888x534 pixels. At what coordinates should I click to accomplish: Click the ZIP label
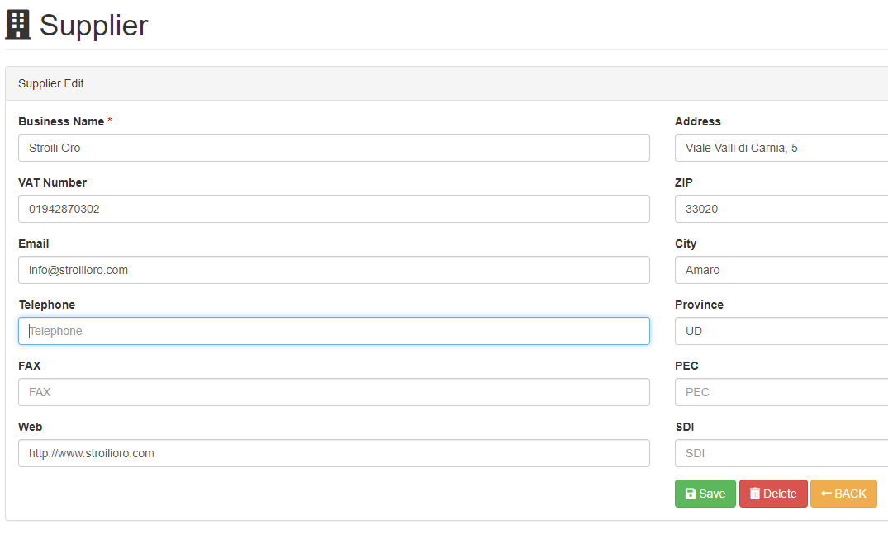click(684, 182)
